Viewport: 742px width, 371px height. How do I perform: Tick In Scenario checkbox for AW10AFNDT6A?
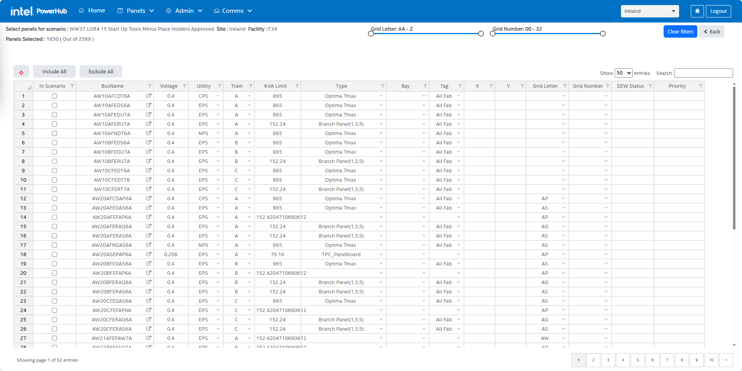pyautogui.click(x=54, y=133)
